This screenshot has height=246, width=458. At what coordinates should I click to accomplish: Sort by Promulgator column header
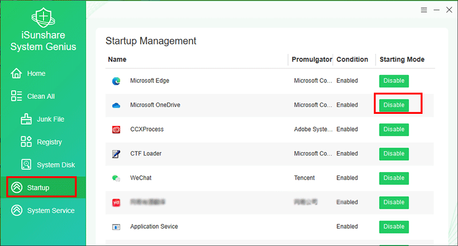[x=311, y=59]
